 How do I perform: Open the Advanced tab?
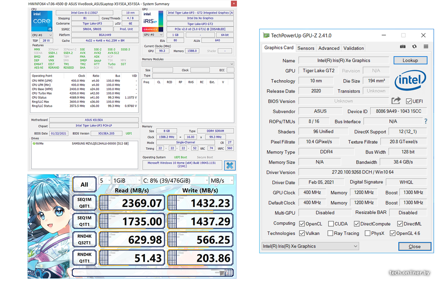(329, 48)
